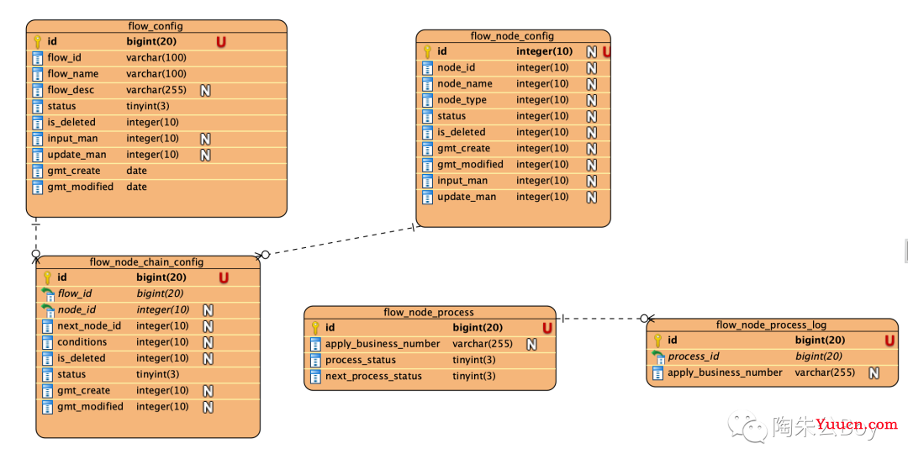Select column icon beside next_node_id

pos(47,326)
